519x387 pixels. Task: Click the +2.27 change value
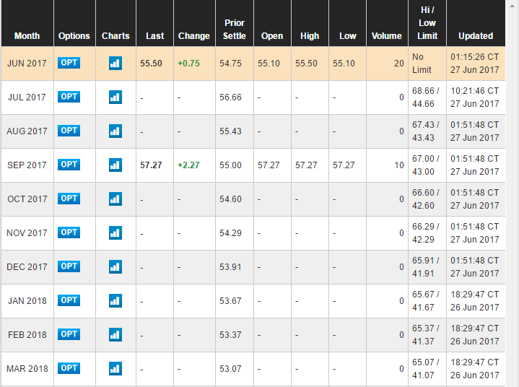pos(188,165)
